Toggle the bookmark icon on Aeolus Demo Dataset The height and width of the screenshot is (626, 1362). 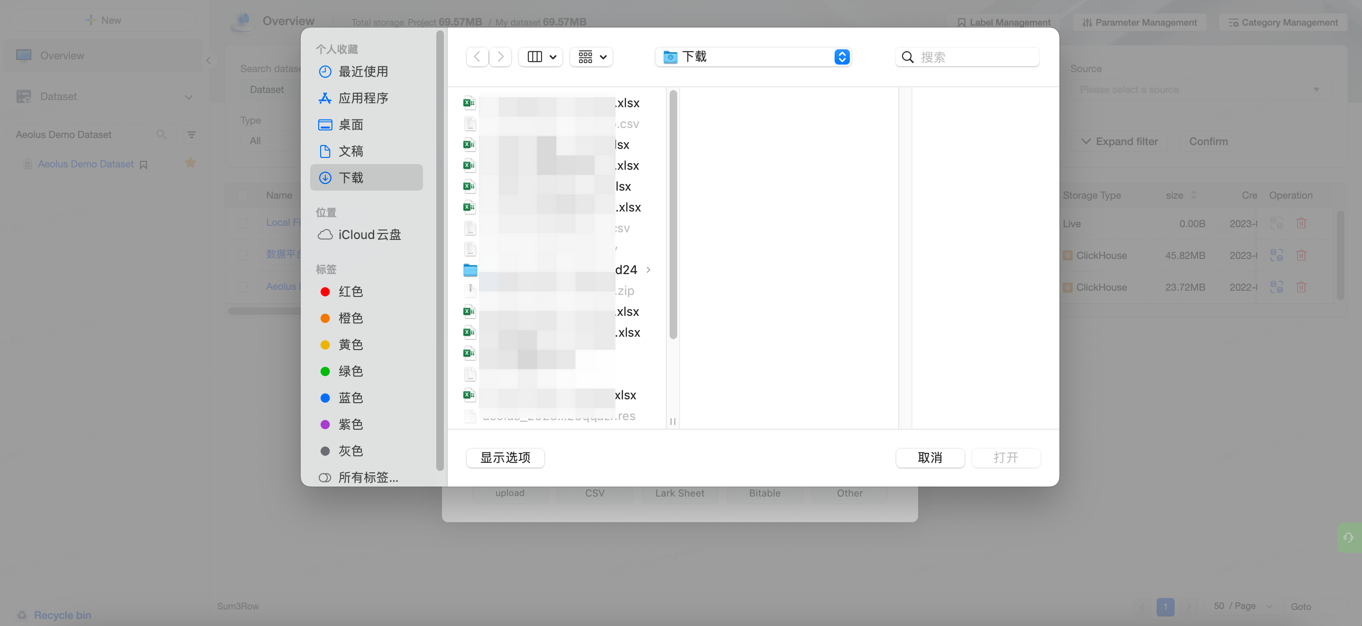click(143, 165)
